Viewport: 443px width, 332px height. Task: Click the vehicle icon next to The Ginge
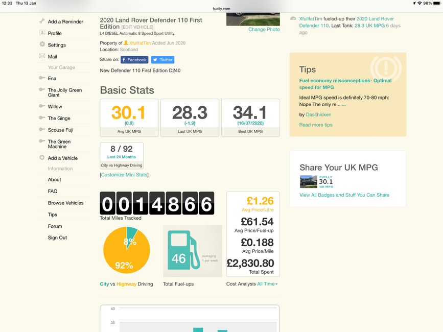point(42,117)
